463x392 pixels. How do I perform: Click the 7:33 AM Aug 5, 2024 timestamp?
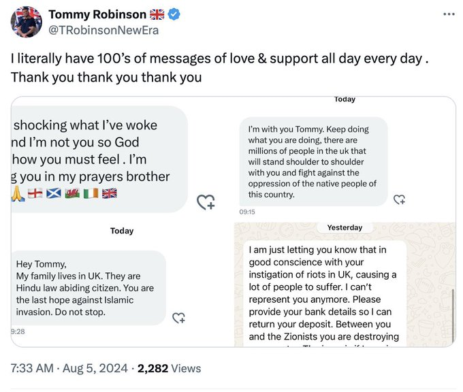(x=69, y=368)
